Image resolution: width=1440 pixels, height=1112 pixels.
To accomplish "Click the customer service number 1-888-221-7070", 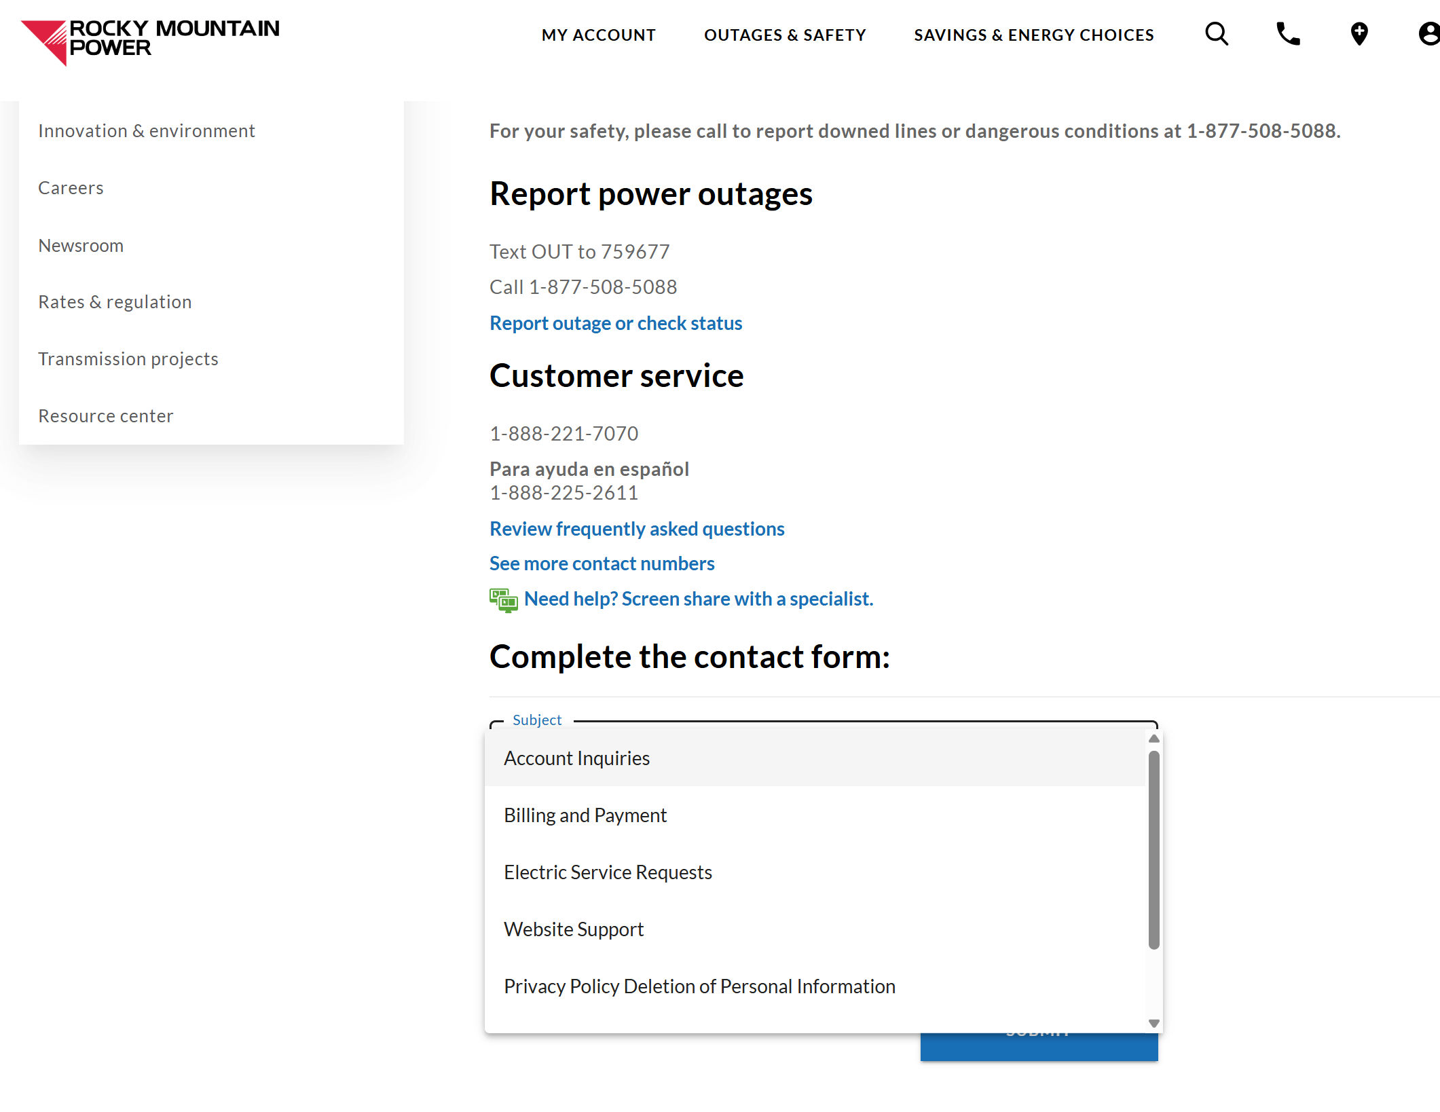I will pyautogui.click(x=564, y=433).
